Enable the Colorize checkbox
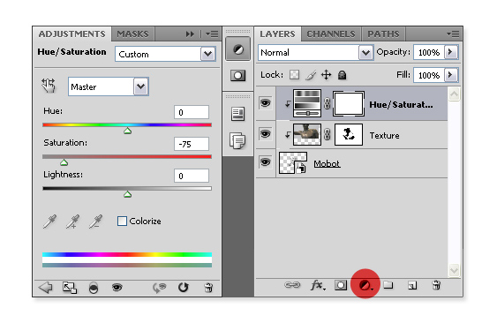This screenshot has width=497, height=323. tap(122, 221)
